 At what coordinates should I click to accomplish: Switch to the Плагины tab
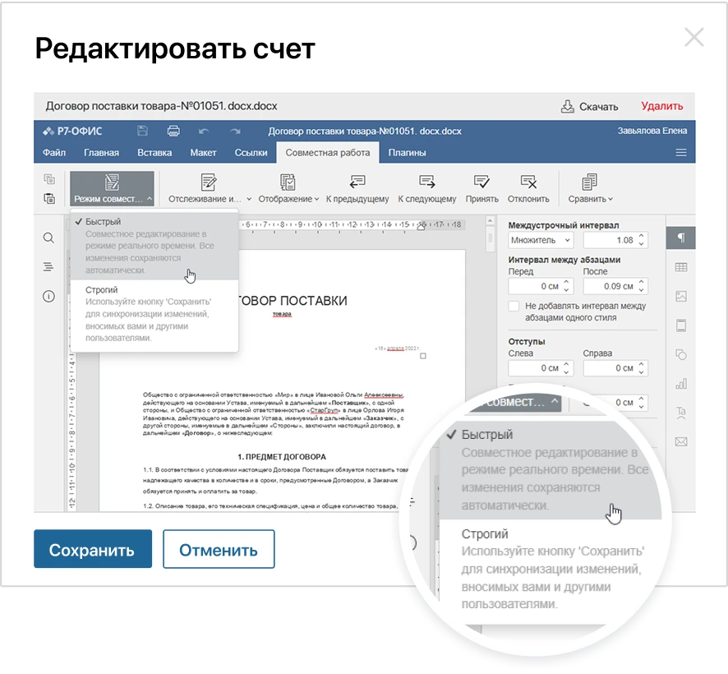tap(409, 152)
